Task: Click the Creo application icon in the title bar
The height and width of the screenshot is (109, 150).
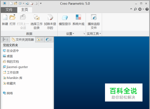Action: point(4,4)
